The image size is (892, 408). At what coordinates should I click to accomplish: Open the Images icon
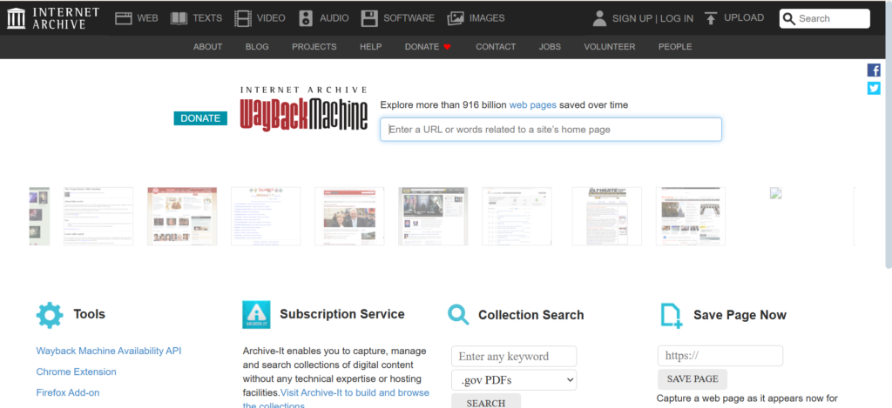[x=456, y=18]
